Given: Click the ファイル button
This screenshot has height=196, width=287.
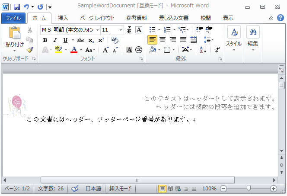Looking at the screenshot, I should pyautogui.click(x=13, y=18).
